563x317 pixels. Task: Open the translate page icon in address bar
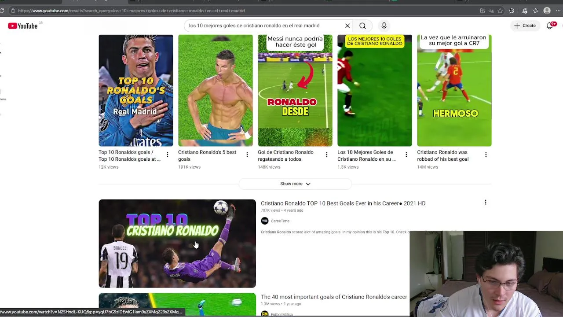[x=491, y=11]
